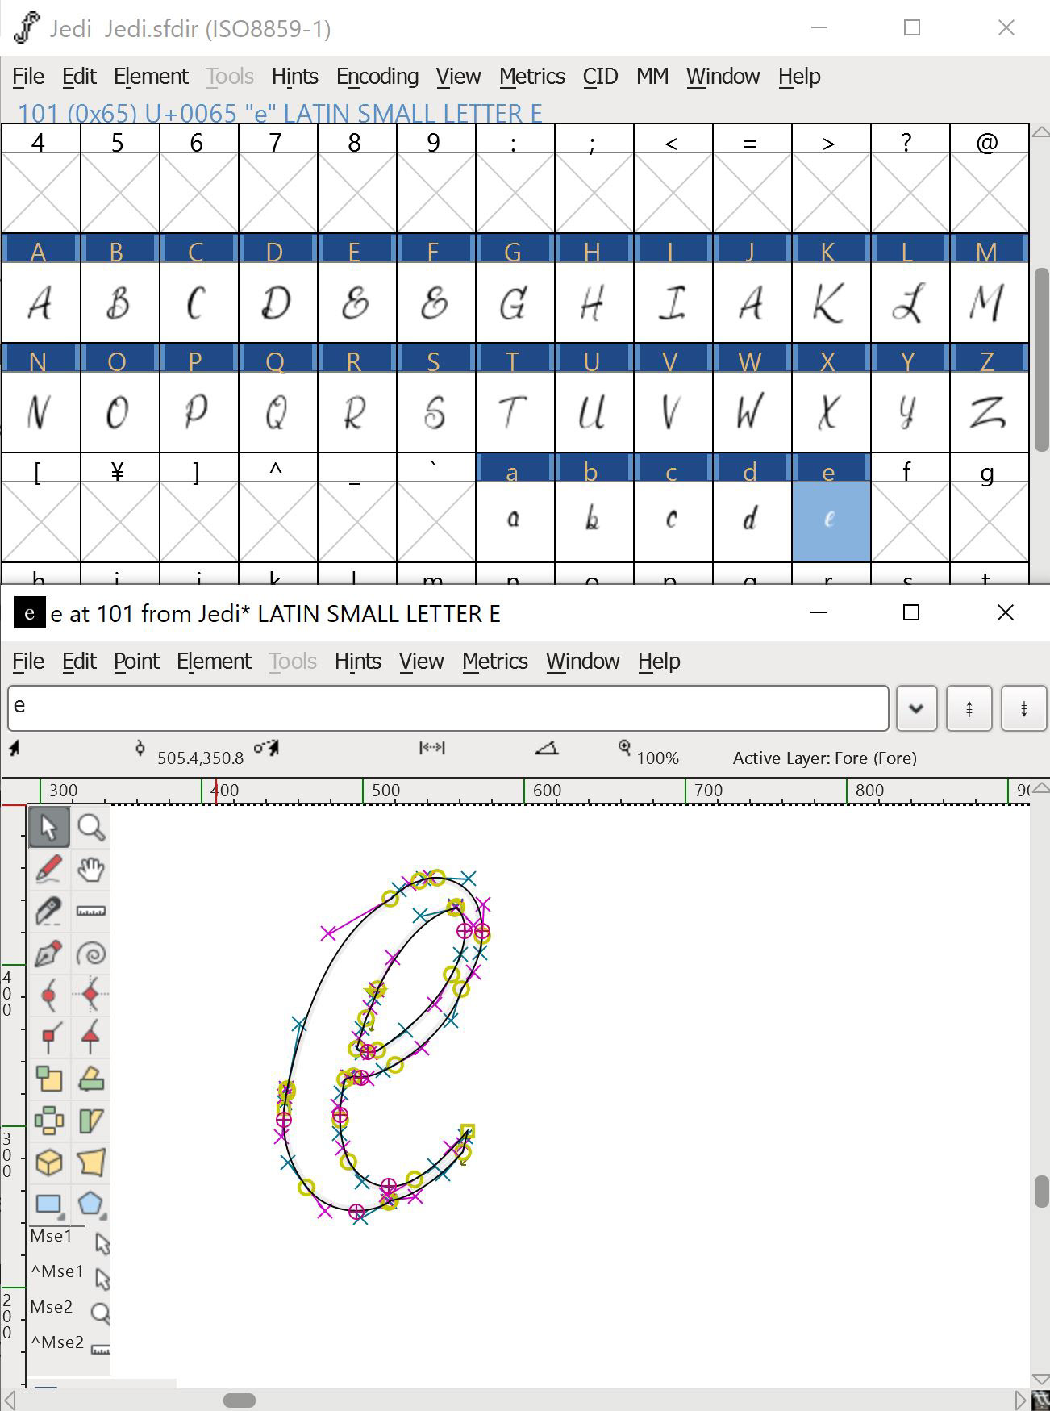Click font view vertical scrollbar thumb
The image size is (1050, 1411).
tap(1041, 360)
